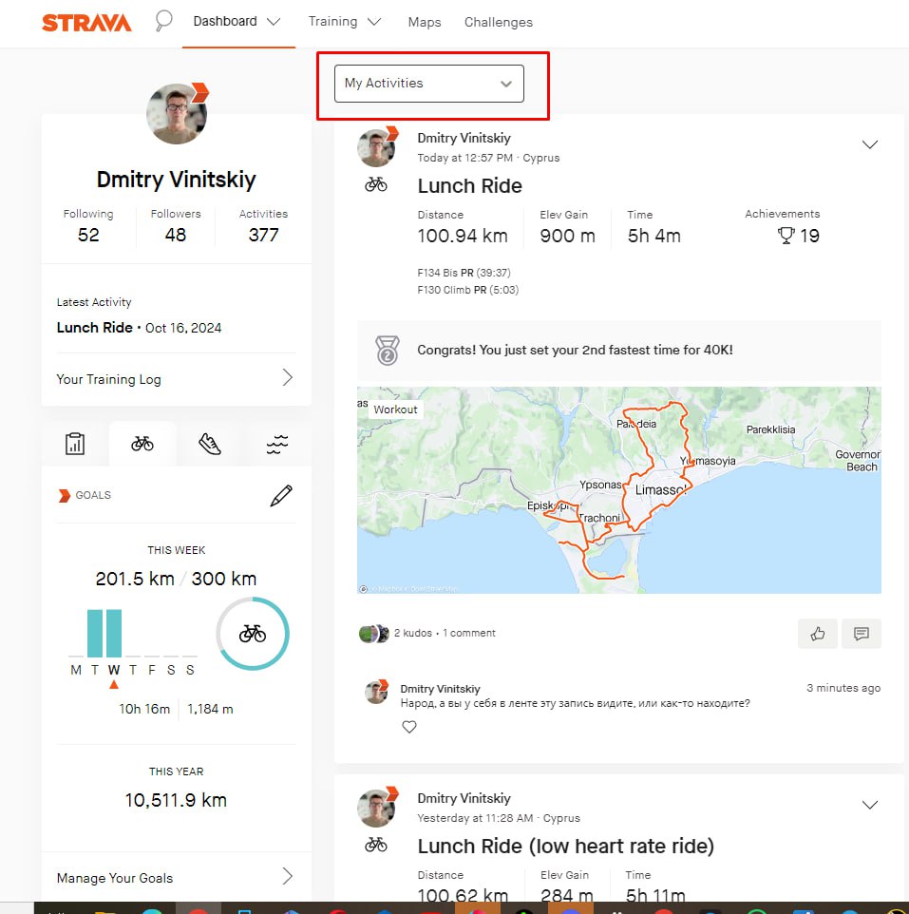Open the My Activities feed dropdown

tap(429, 84)
